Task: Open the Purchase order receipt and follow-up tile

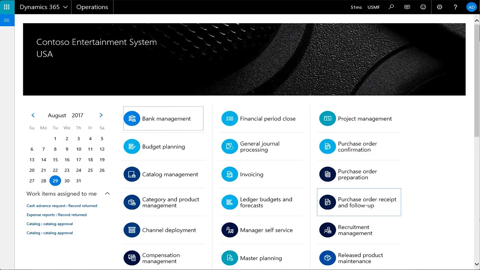Action: pyautogui.click(x=359, y=202)
